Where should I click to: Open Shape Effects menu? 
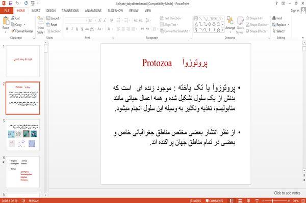(x=257, y=31)
